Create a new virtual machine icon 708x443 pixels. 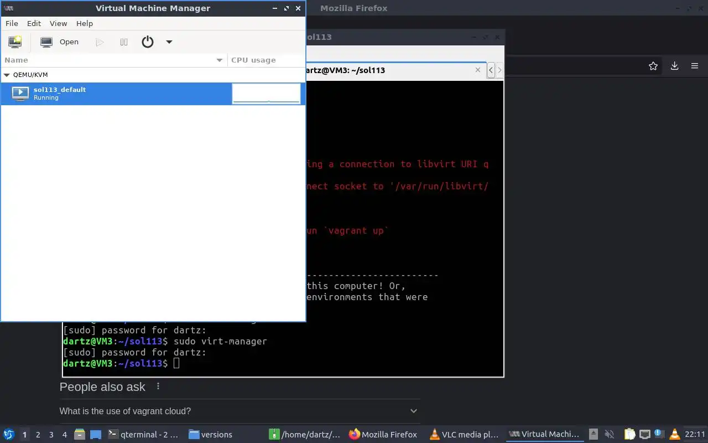[15, 42]
